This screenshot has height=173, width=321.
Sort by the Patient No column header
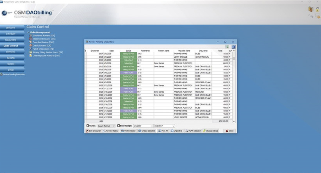(145, 51)
